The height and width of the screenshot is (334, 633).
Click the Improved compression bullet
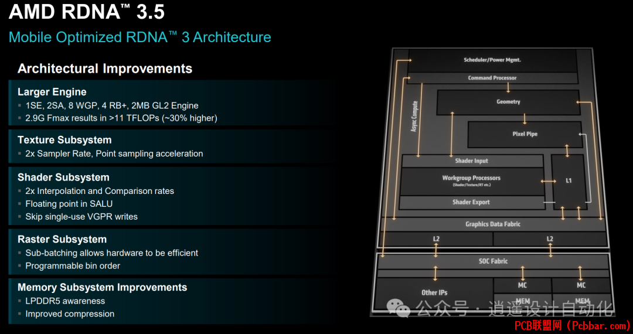tap(70, 314)
